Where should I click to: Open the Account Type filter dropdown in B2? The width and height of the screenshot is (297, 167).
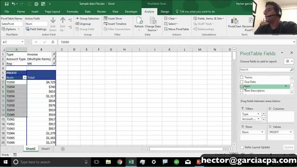54,59
